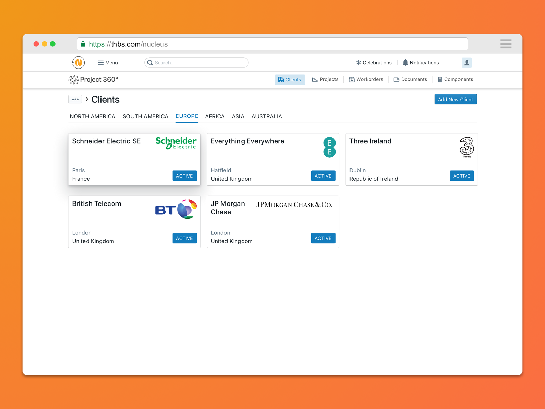This screenshot has height=409, width=545.
Task: Switch to the Clients section
Action: (290, 80)
